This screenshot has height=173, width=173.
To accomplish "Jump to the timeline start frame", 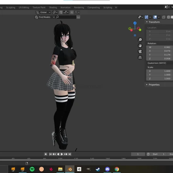I will coord(50,154).
